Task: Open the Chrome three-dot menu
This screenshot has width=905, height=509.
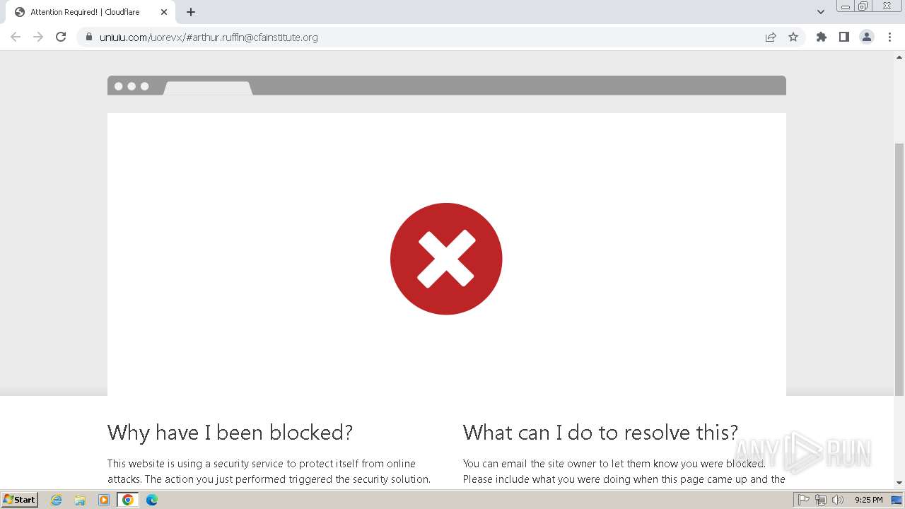Action: coord(889,37)
